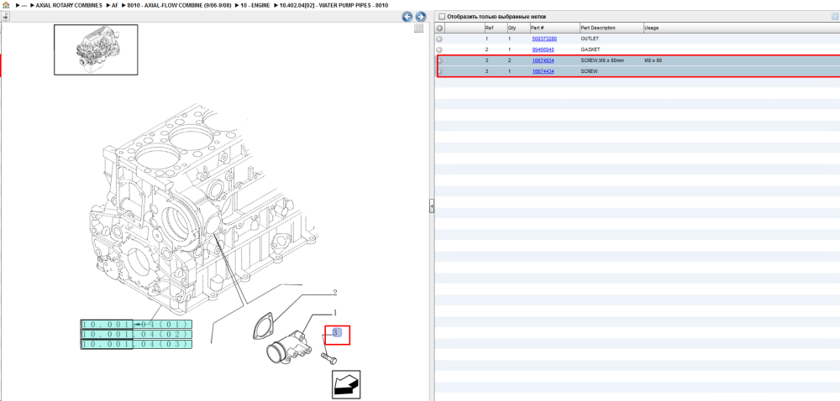
Task: Add GASKET row using its plus icon
Action: coord(439,49)
